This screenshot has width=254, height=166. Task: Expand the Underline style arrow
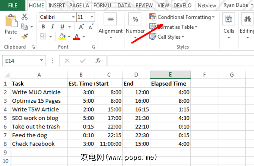tap(69, 27)
